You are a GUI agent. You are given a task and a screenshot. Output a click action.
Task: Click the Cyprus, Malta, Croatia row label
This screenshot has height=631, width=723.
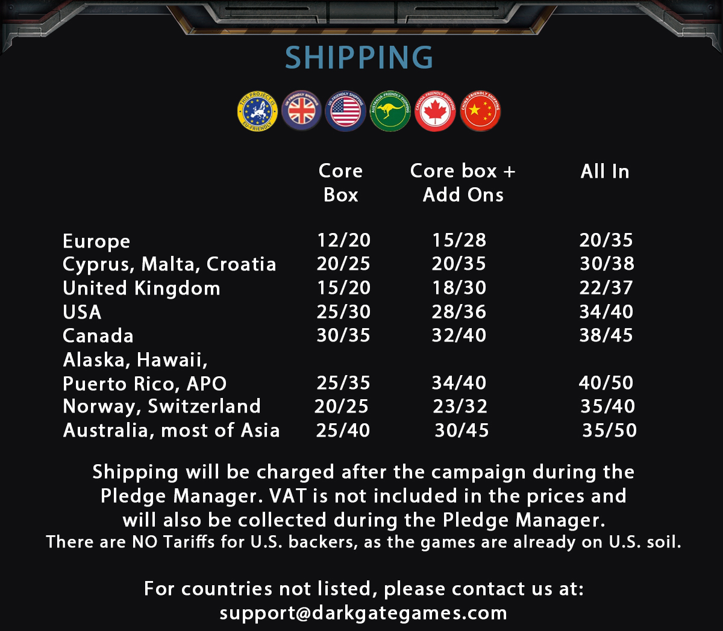169,264
